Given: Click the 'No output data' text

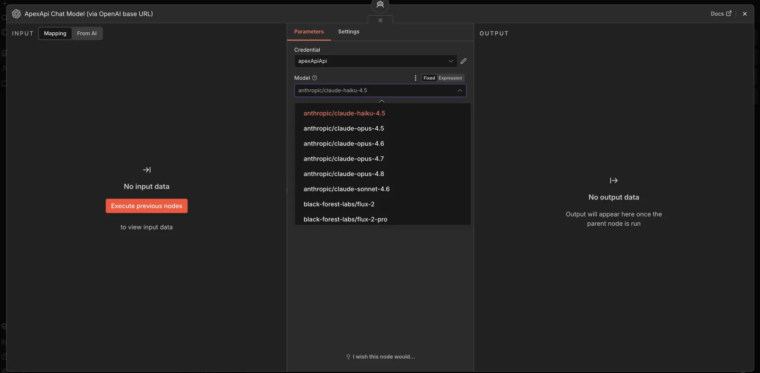Looking at the screenshot, I should tap(614, 197).
